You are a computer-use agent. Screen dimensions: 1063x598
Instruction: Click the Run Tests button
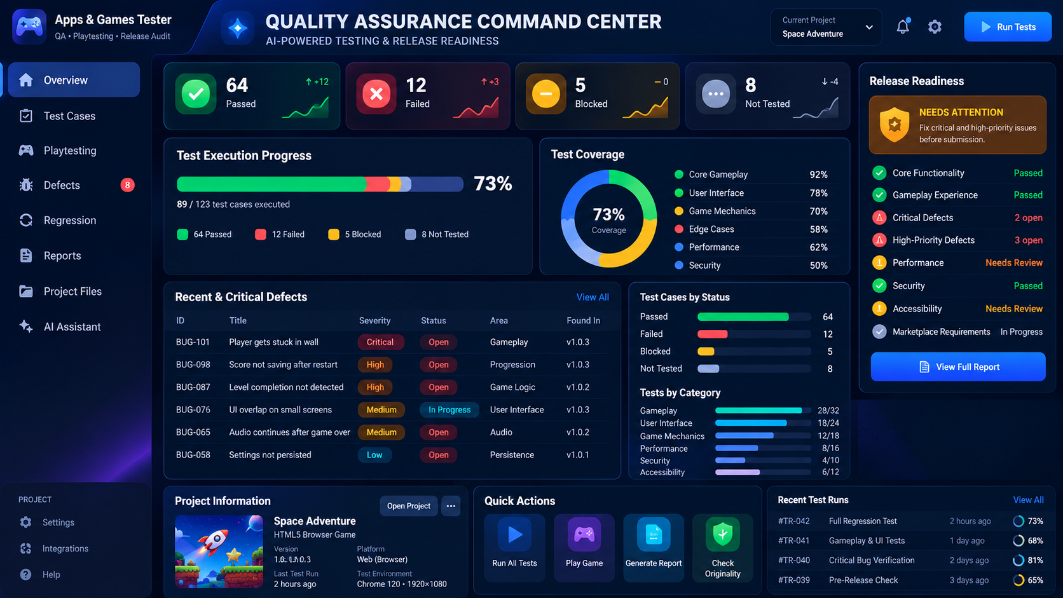coord(1008,27)
